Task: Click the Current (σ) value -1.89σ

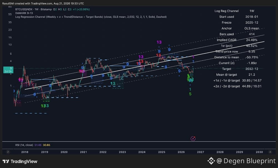Action: click(x=252, y=63)
